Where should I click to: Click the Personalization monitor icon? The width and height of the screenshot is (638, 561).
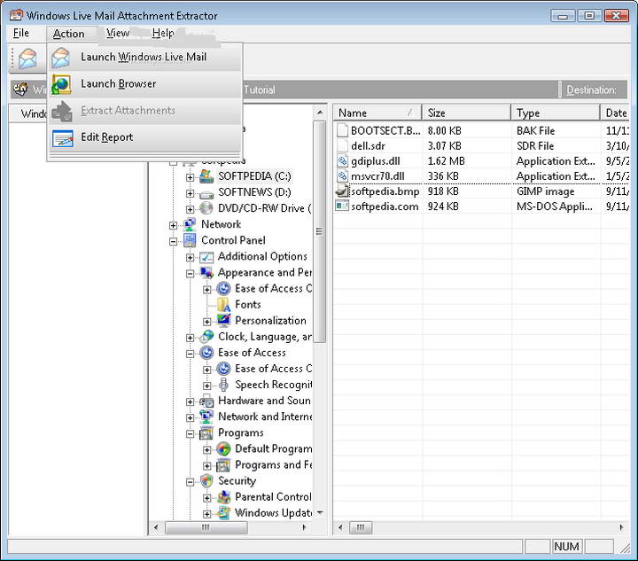click(223, 321)
